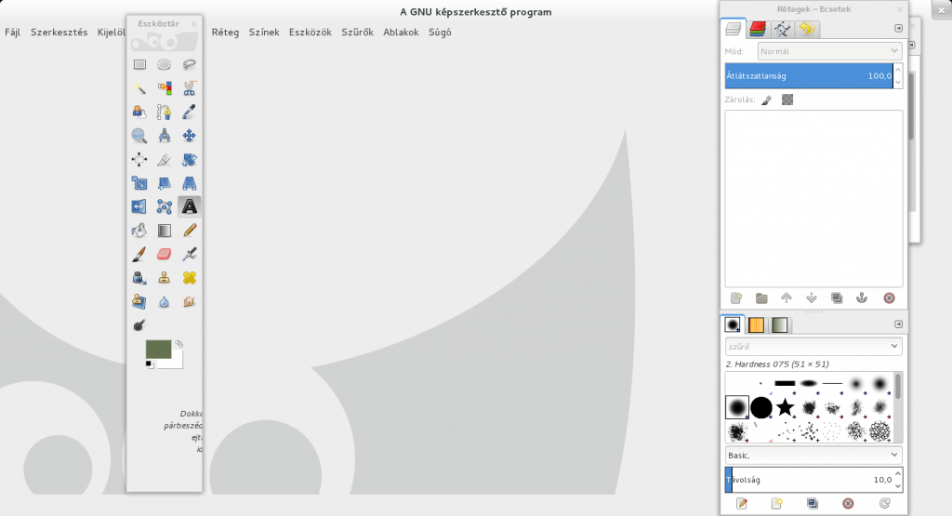Open the Szerkesztés menu
Viewport: 952px width, 516px height.
click(x=59, y=33)
